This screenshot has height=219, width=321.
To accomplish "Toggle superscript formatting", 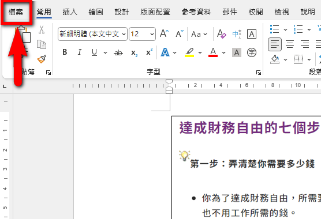I will [149, 52].
